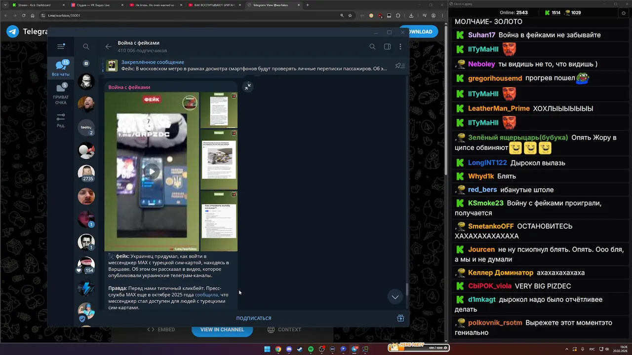Open the tab search dropdown in Chrome
This screenshot has height=355, width=632.
(4, 5)
